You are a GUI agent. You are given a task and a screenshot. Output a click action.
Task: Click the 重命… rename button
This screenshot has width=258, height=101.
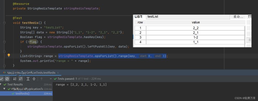(238, 17)
